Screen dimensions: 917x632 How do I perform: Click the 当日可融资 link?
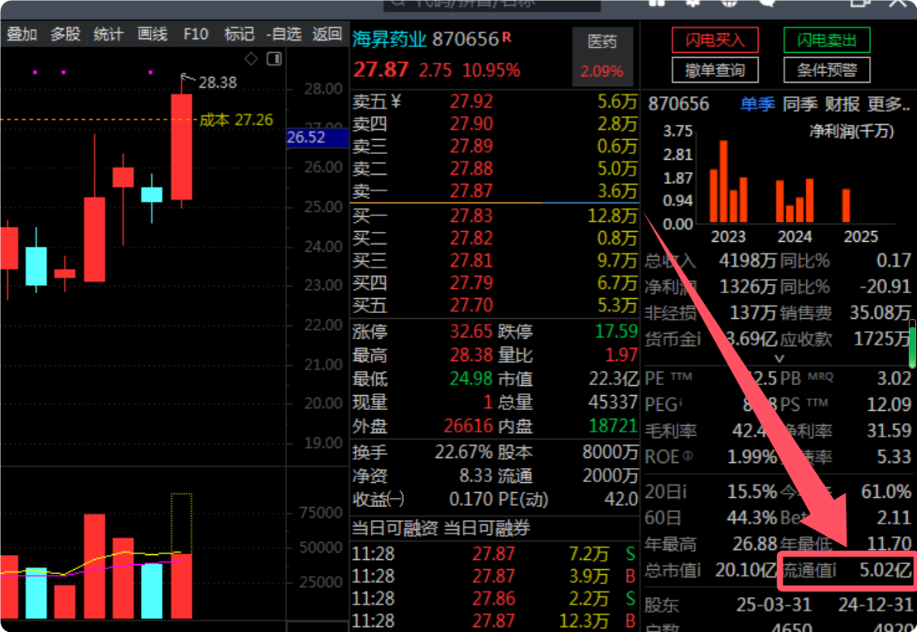(x=395, y=528)
